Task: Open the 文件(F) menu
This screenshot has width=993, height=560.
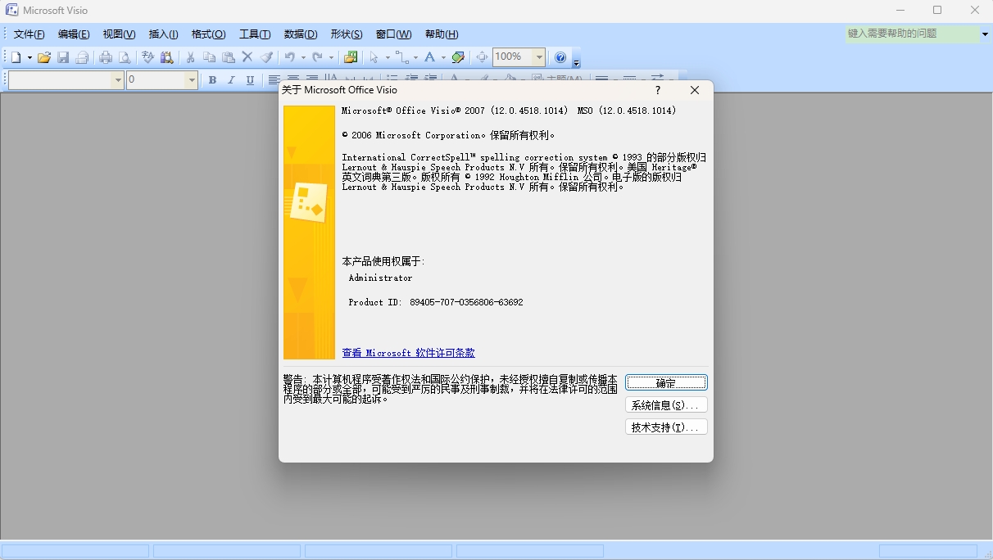Action: pos(29,34)
